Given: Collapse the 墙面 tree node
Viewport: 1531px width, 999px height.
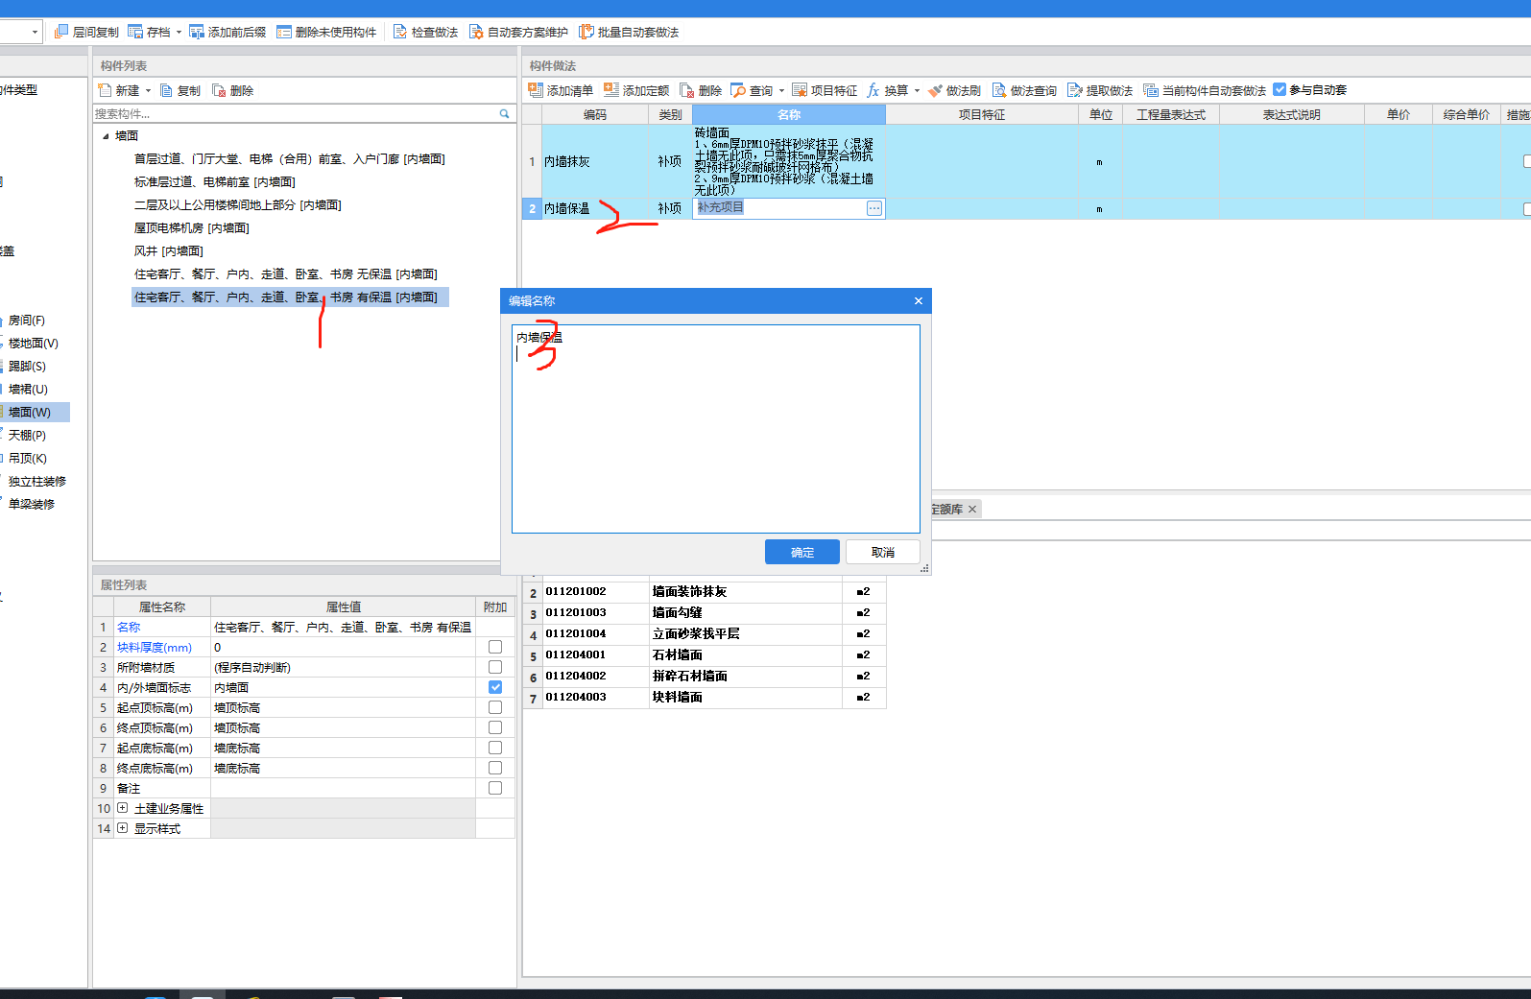Looking at the screenshot, I should pos(106,136).
